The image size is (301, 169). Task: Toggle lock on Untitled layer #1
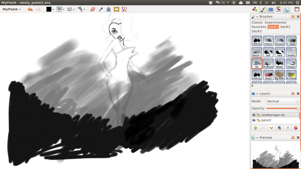(x=259, y=115)
